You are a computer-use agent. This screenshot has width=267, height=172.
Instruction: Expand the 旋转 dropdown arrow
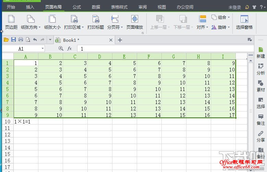pos(229,27)
